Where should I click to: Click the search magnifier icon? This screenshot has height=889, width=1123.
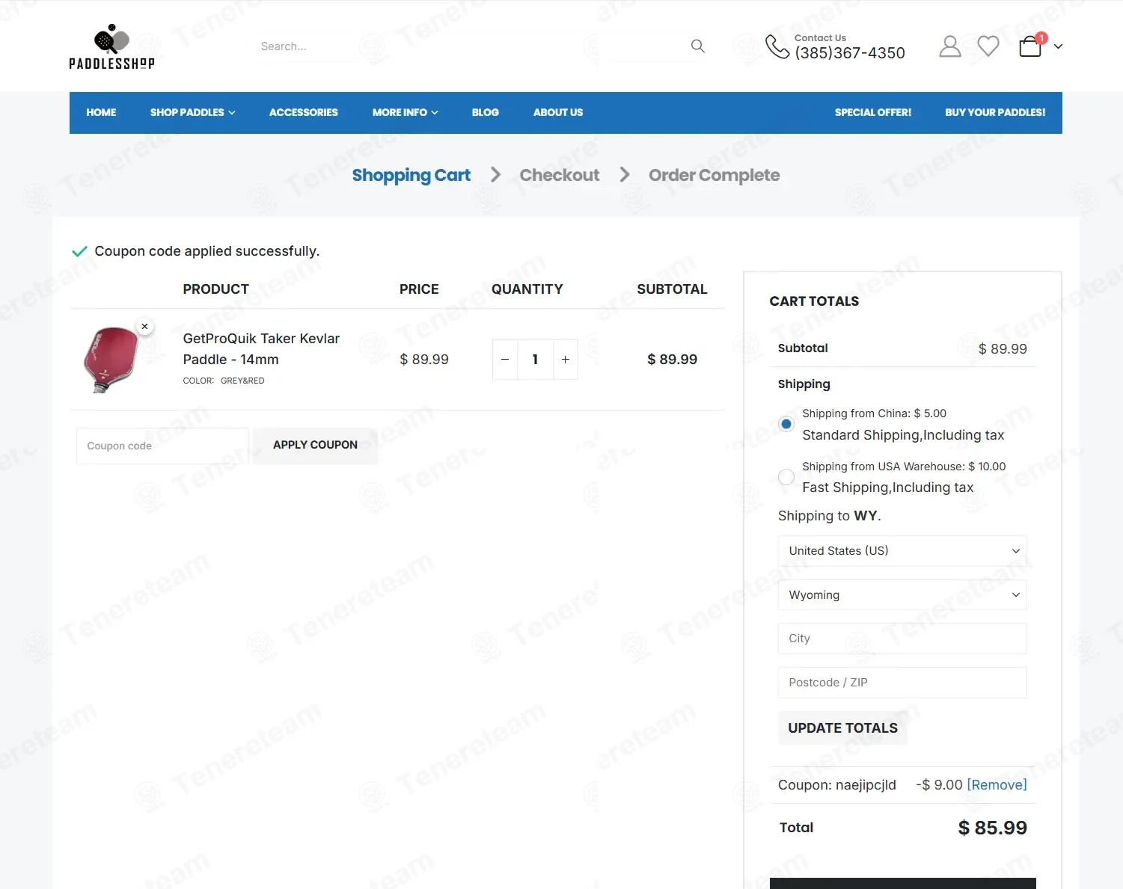point(698,46)
